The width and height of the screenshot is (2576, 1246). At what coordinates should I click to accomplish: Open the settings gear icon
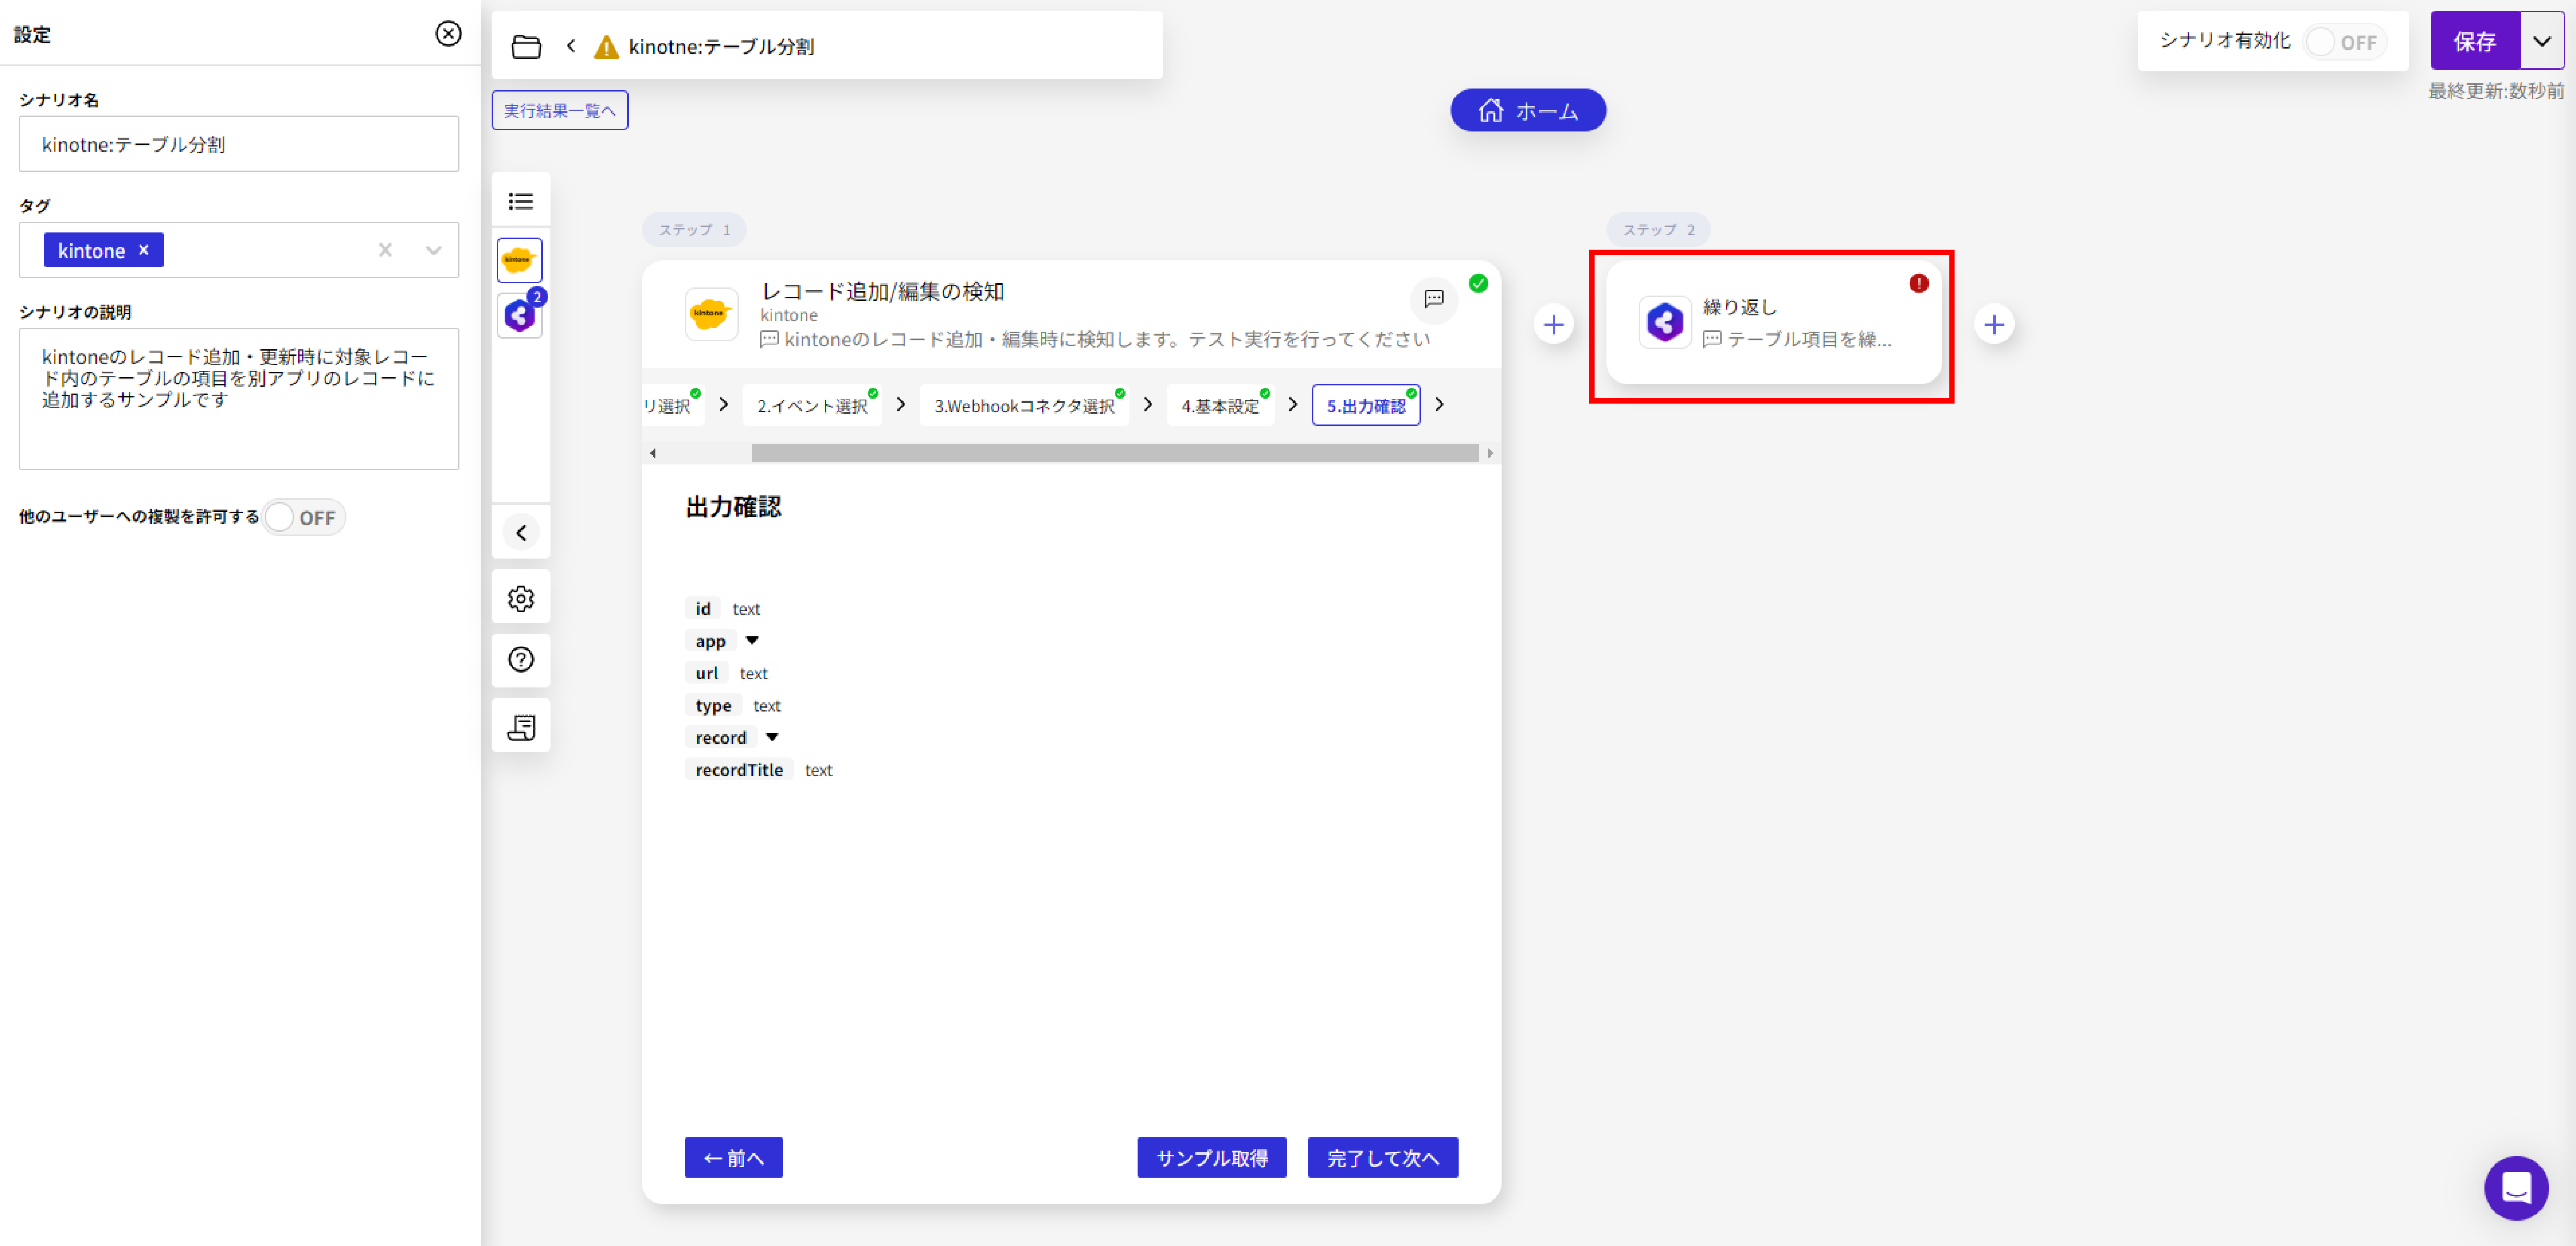click(520, 598)
